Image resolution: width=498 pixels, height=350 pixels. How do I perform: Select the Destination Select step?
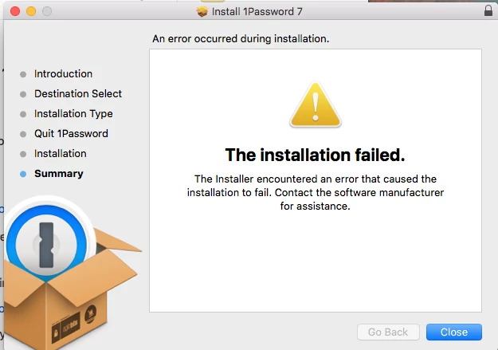78,94
